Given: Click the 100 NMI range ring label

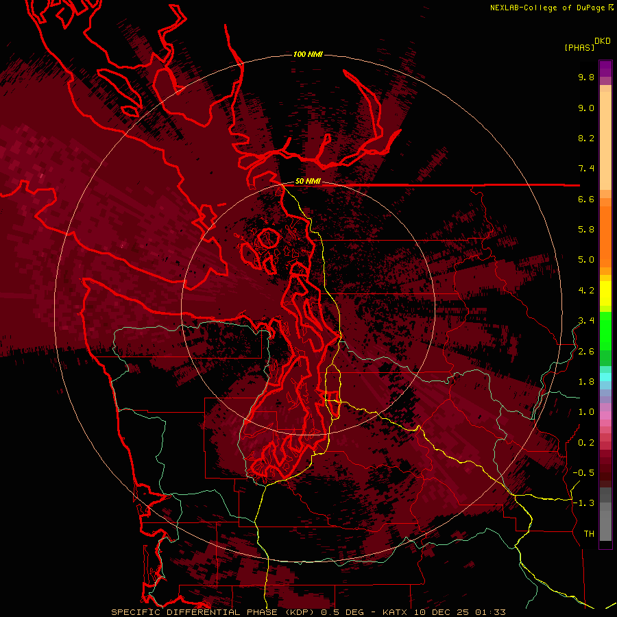Looking at the screenshot, I should (x=308, y=54).
